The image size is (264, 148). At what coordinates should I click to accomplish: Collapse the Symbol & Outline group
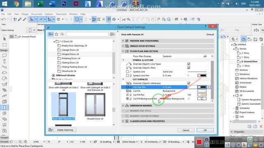[123, 60]
